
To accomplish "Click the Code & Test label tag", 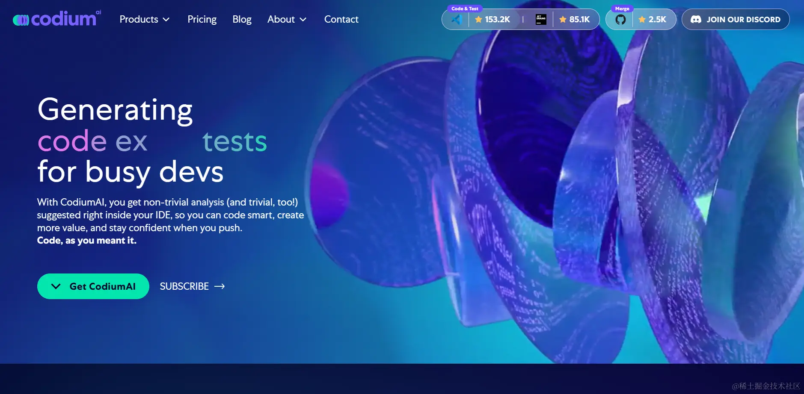I will pos(465,9).
